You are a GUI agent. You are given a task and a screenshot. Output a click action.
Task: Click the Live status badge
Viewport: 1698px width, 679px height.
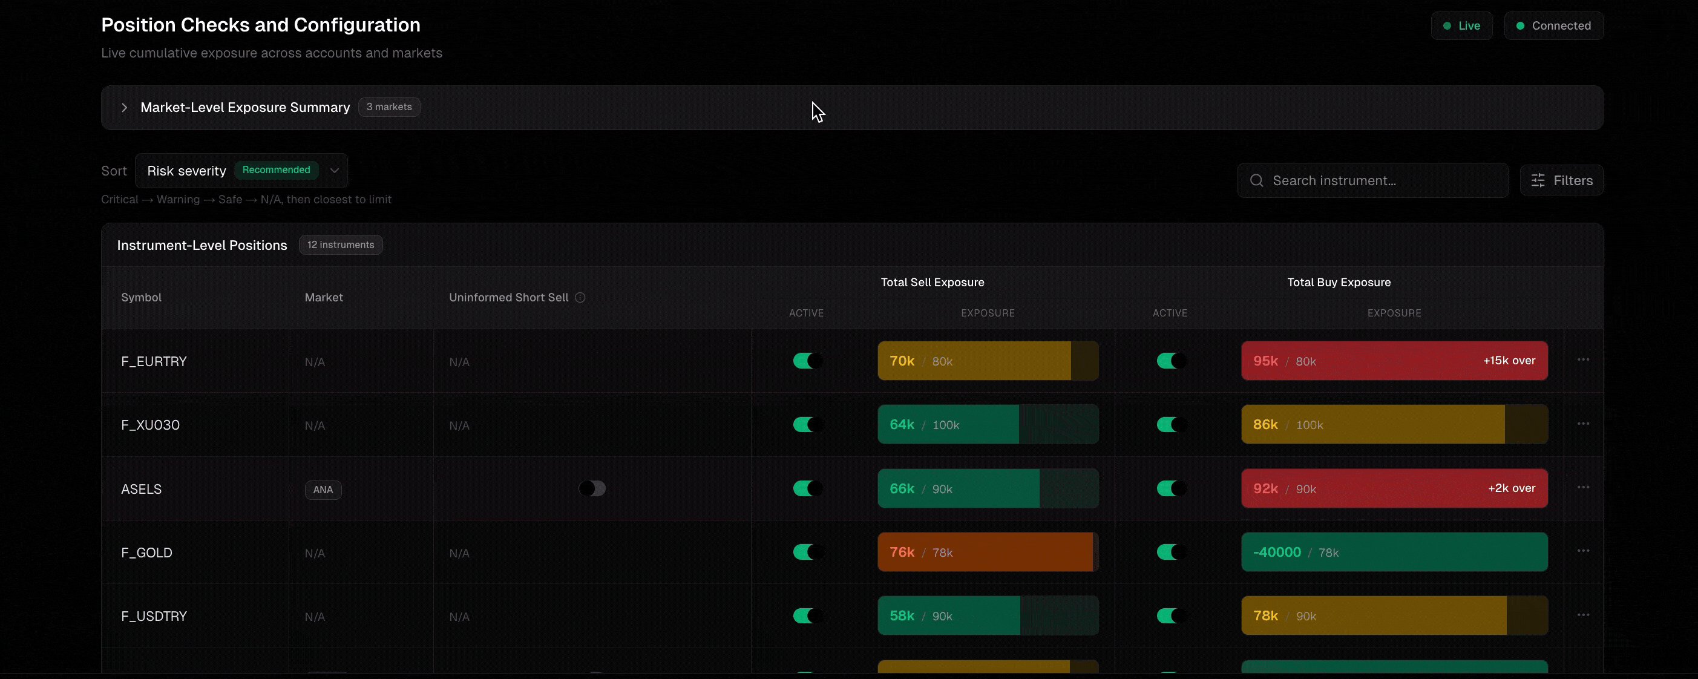point(1461,25)
